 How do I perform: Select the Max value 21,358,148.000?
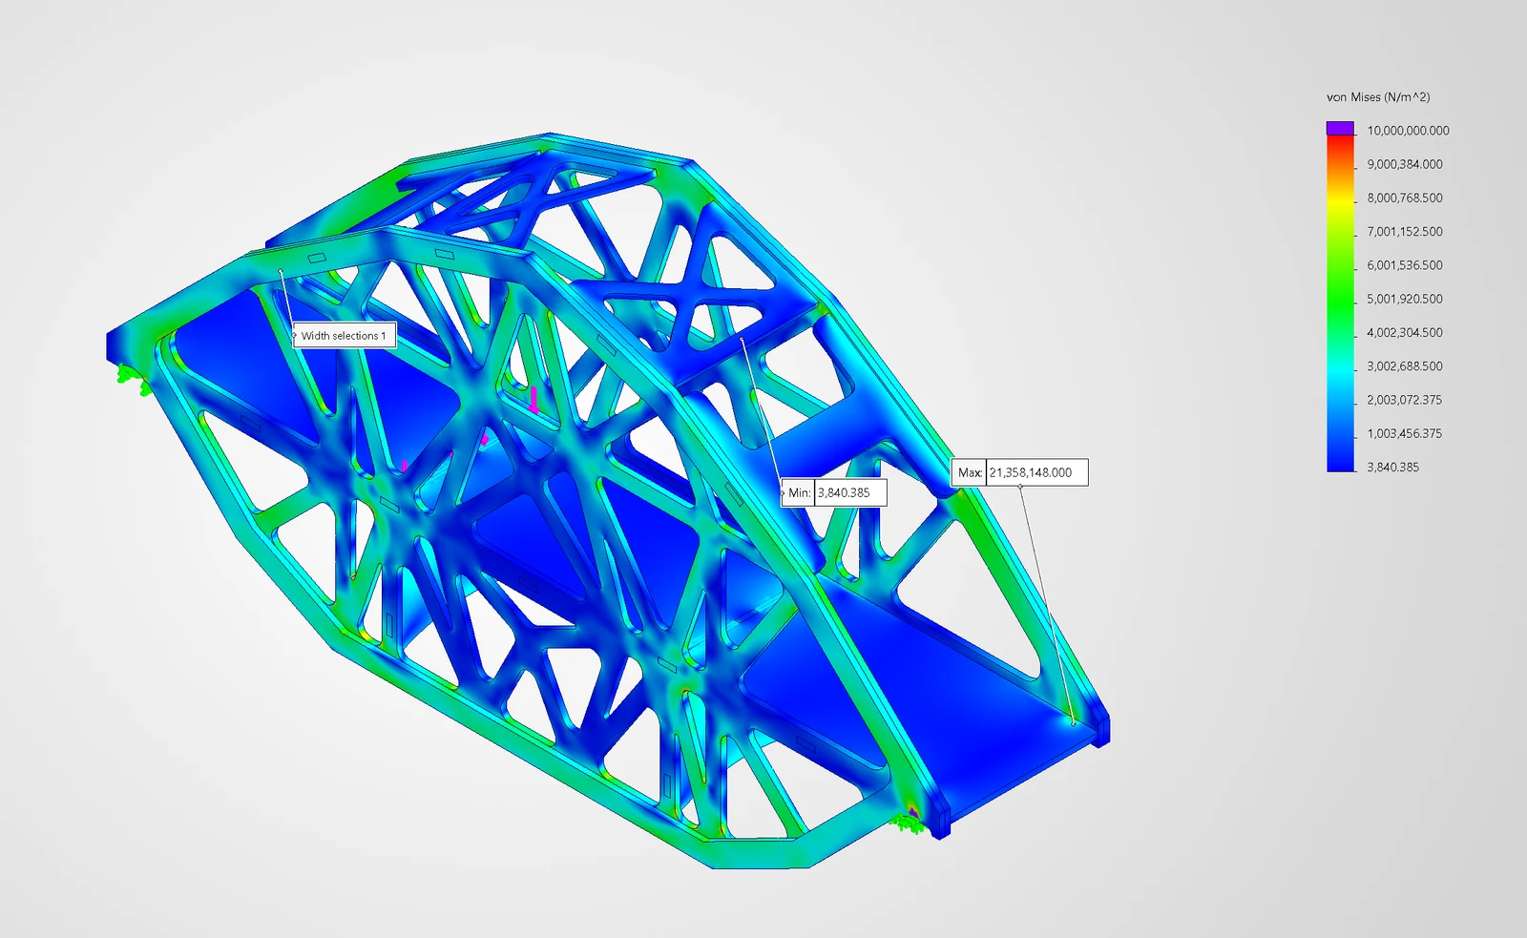(1036, 472)
